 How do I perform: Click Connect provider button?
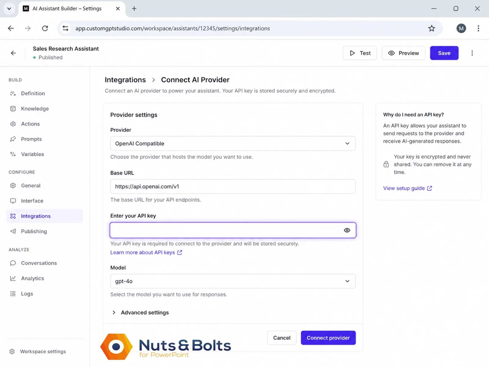pos(328,338)
